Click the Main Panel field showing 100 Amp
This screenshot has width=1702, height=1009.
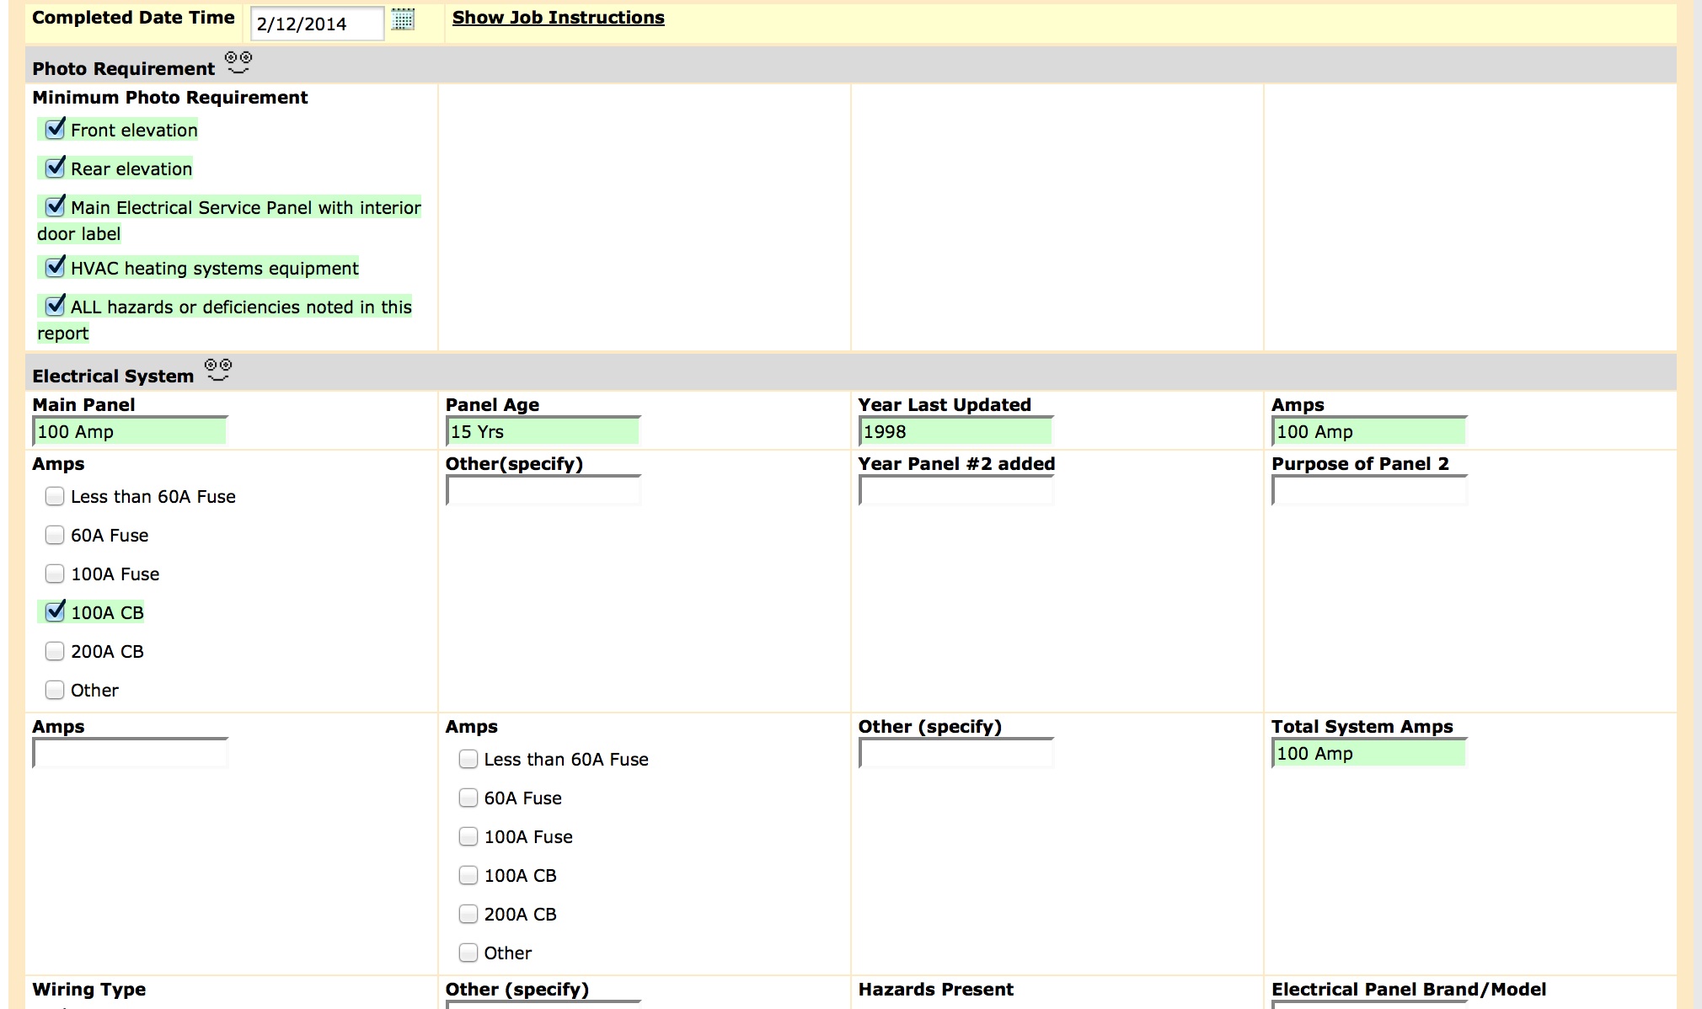(x=130, y=431)
